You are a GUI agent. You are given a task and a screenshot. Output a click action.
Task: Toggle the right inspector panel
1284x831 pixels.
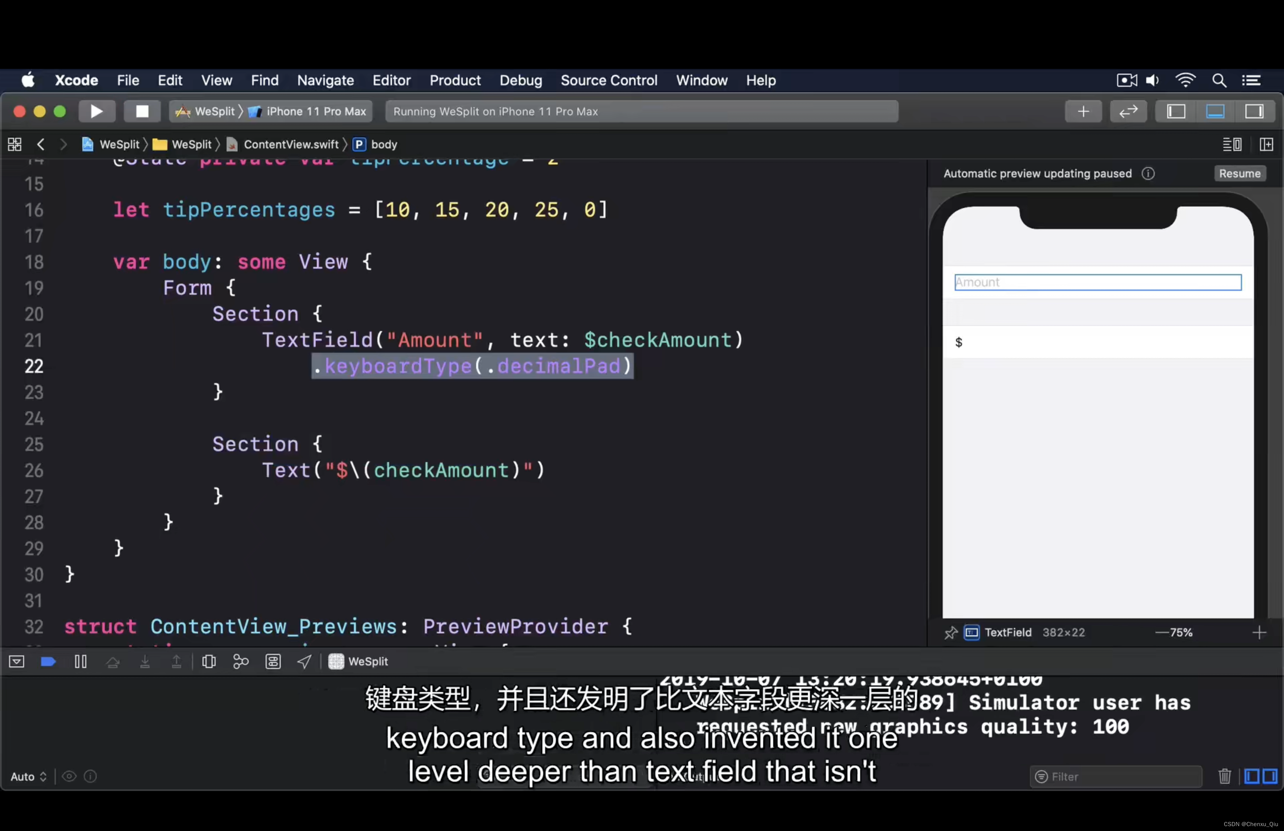(1254, 111)
